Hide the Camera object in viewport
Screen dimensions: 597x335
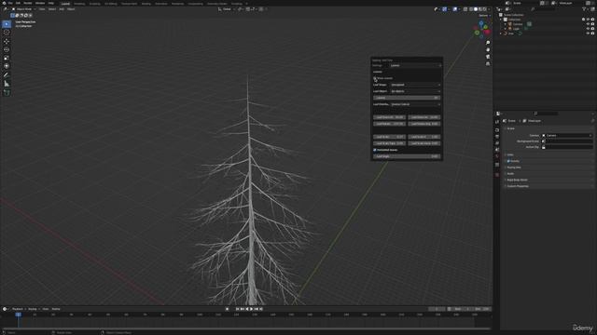coord(588,24)
